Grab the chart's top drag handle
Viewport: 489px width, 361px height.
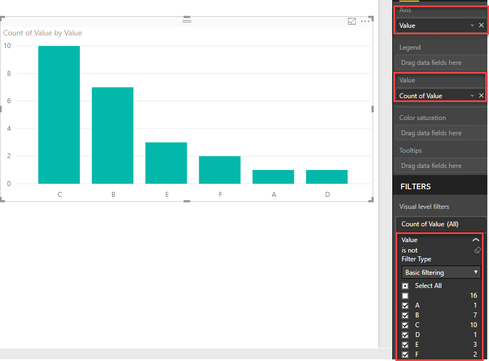click(187, 20)
